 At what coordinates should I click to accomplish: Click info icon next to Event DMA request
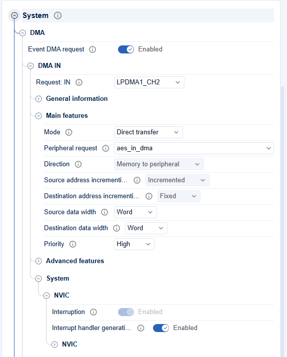92,49
